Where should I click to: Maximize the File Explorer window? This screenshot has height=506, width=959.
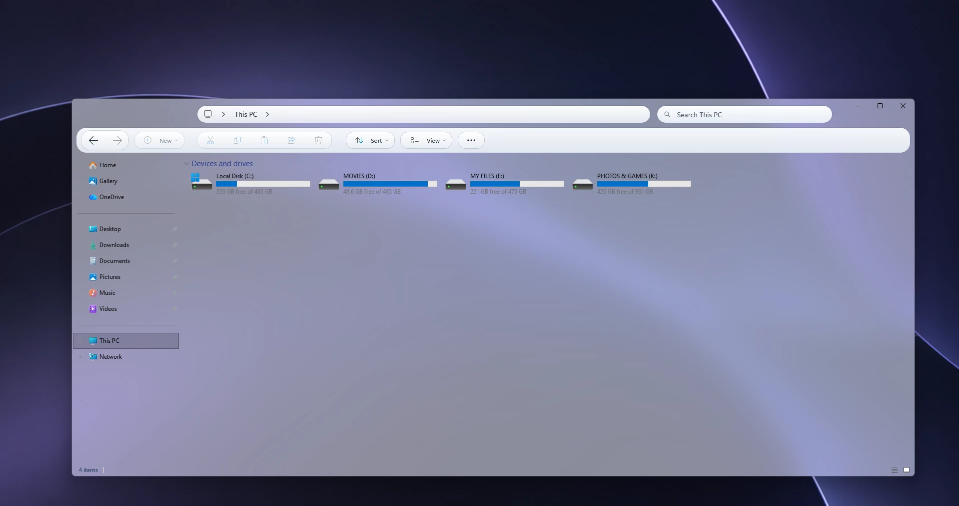pyautogui.click(x=880, y=106)
